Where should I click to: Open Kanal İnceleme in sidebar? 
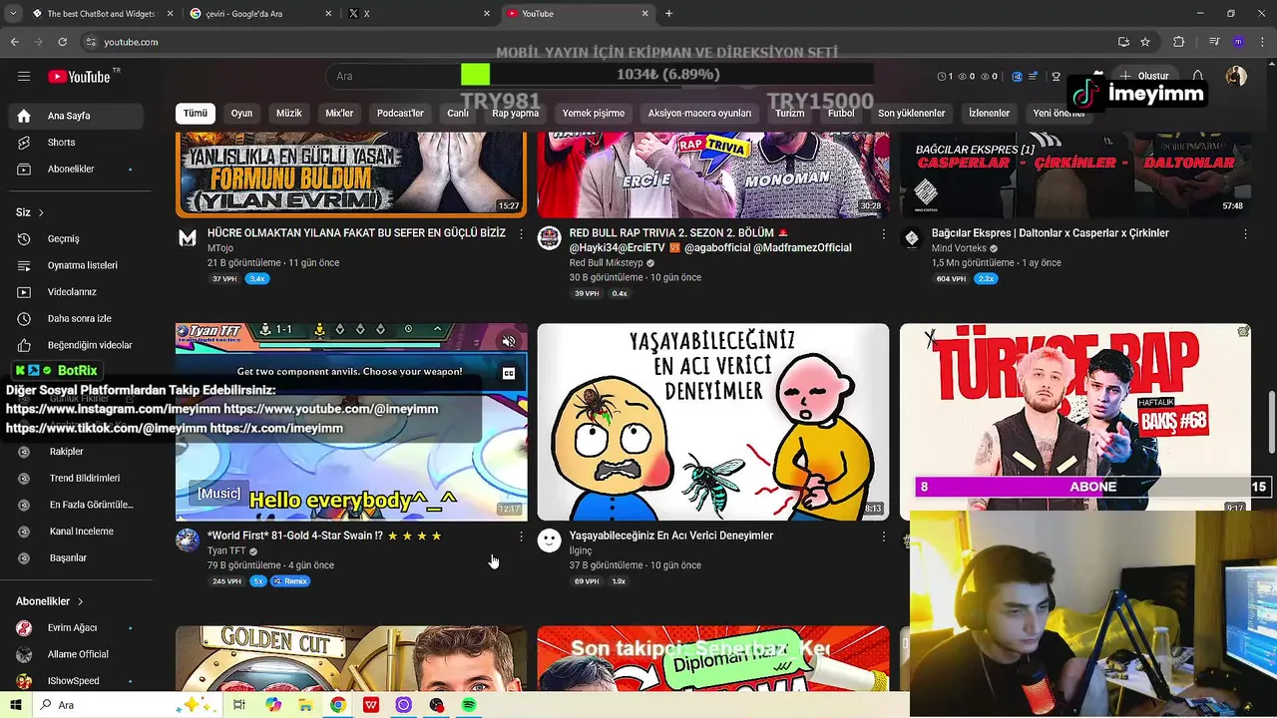point(76,532)
